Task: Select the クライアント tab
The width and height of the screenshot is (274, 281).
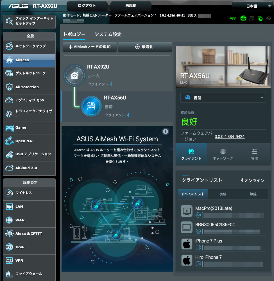Action: point(191,154)
